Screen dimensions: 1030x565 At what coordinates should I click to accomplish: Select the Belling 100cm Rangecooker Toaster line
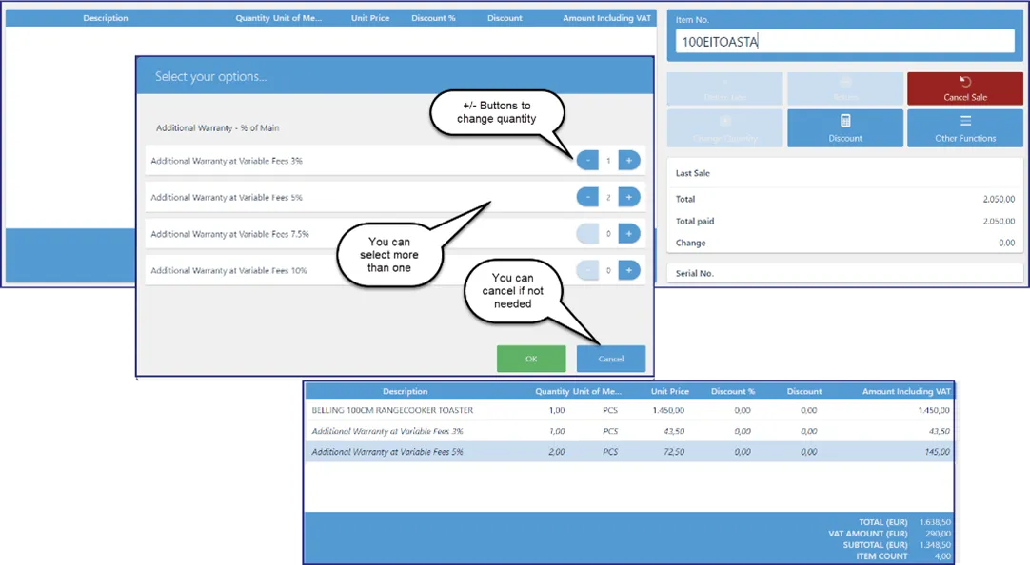pyautogui.click(x=629, y=410)
